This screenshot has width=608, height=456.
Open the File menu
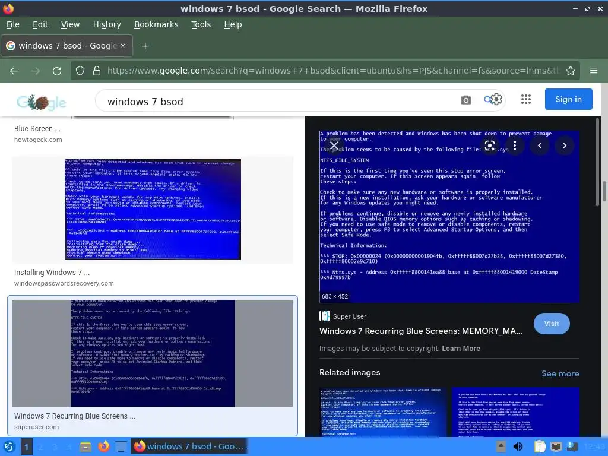pos(13,24)
